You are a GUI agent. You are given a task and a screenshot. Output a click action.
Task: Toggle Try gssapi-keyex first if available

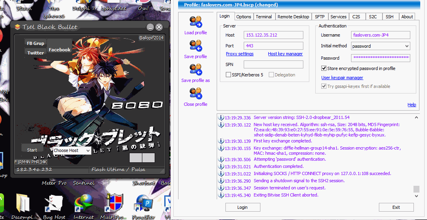324,86
